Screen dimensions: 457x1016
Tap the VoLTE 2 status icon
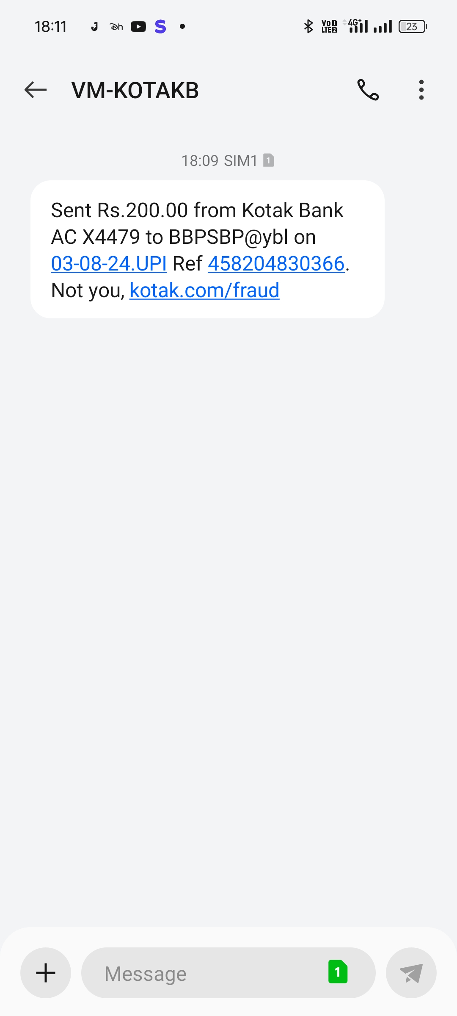(x=329, y=26)
